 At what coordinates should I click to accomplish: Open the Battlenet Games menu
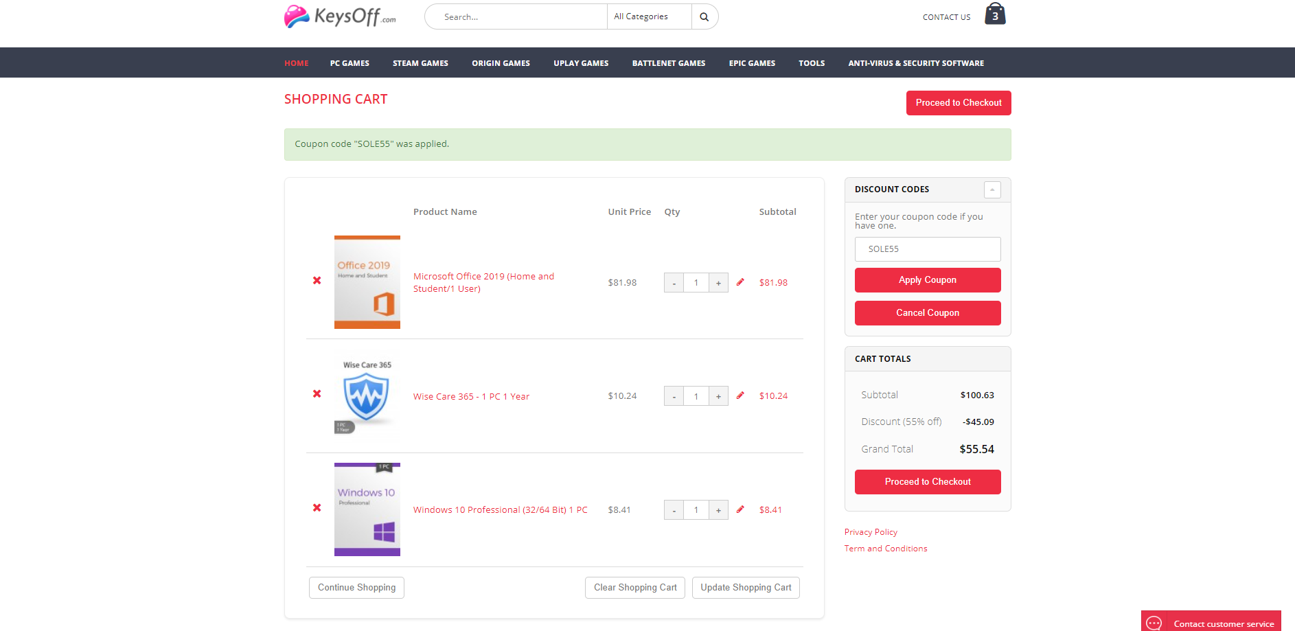(669, 63)
